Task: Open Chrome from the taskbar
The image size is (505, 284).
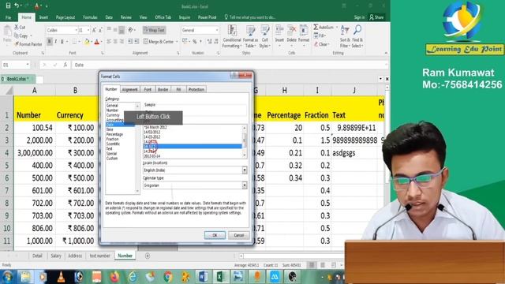Action: click(168, 277)
